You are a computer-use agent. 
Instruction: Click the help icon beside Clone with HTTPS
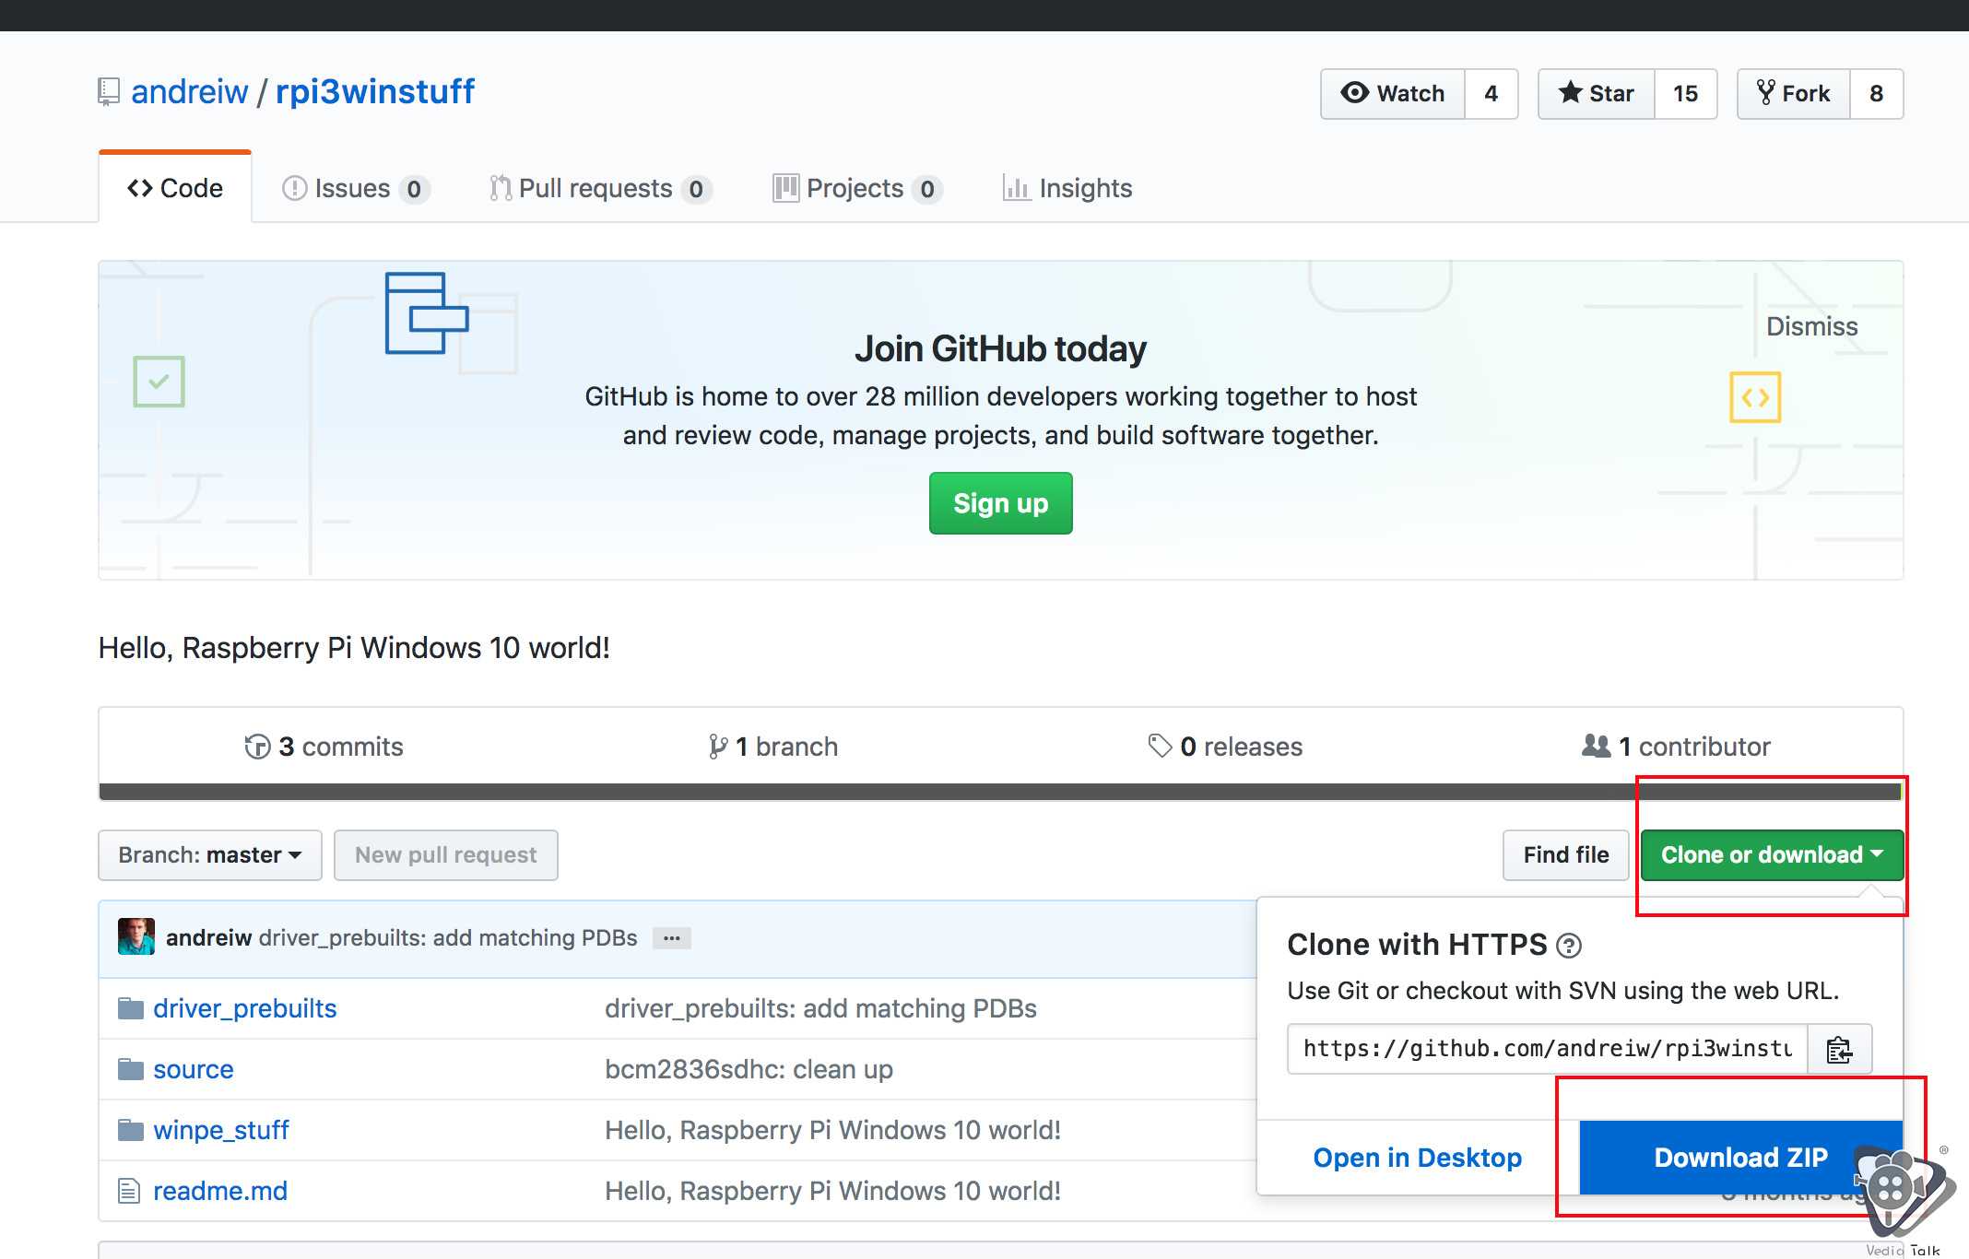1569,946
